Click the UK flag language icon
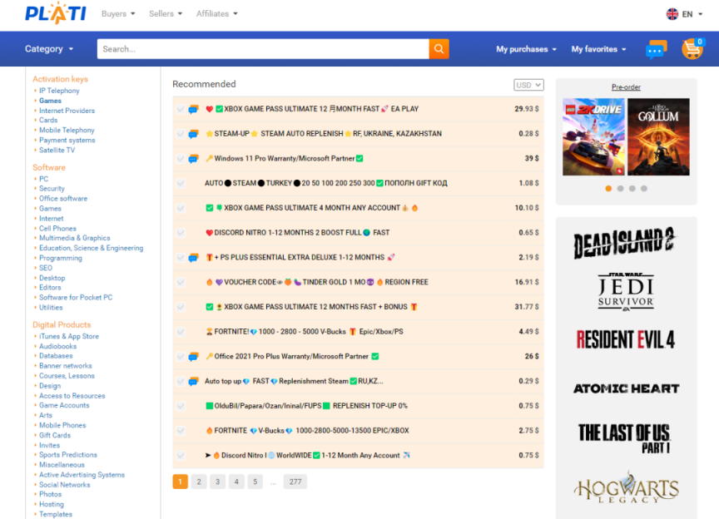 [672, 14]
